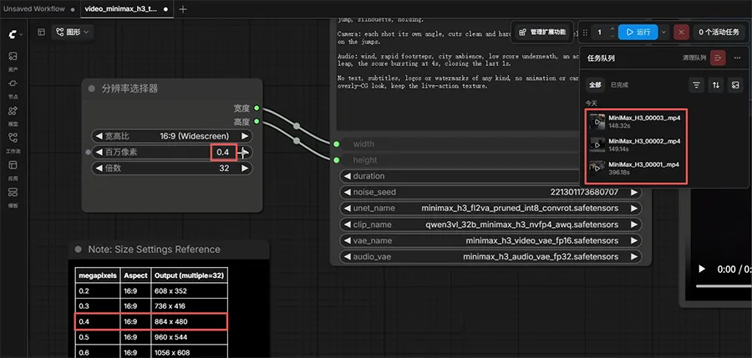This screenshot has width=752, height=358.
Task: Decrease 百万像素 with its left arrow
Action: pos(99,153)
